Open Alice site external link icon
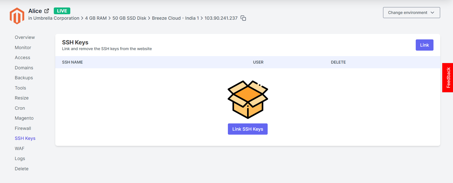 (x=47, y=11)
